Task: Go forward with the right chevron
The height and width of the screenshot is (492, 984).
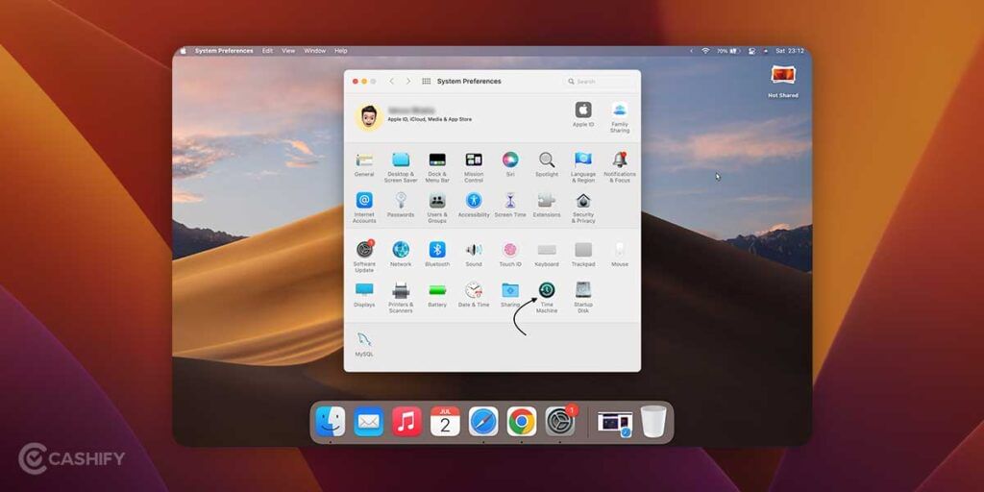Action: 407,81
